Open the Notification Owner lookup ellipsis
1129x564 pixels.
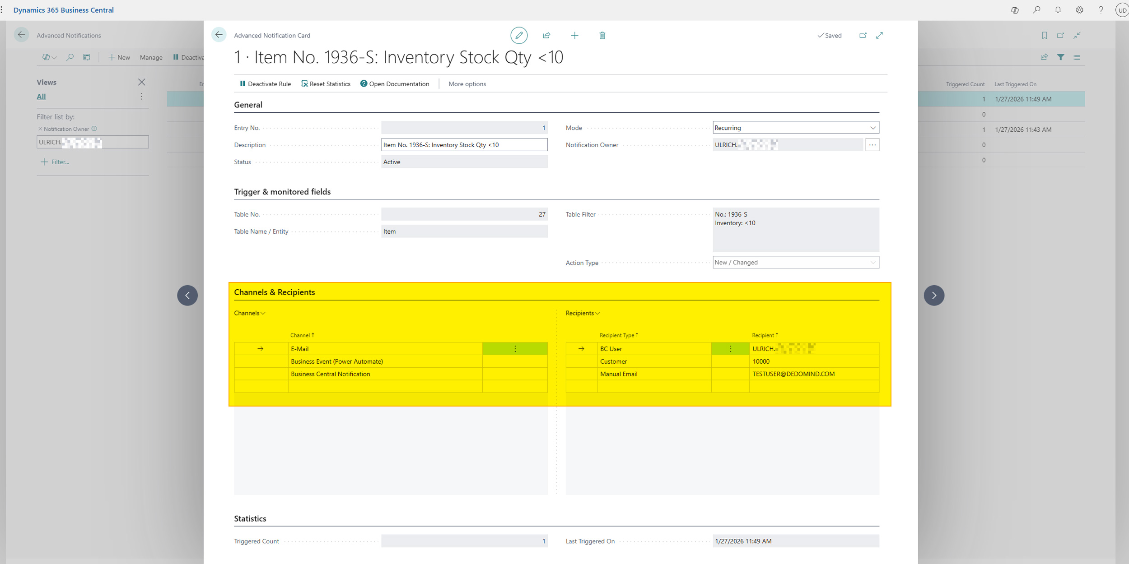point(872,145)
